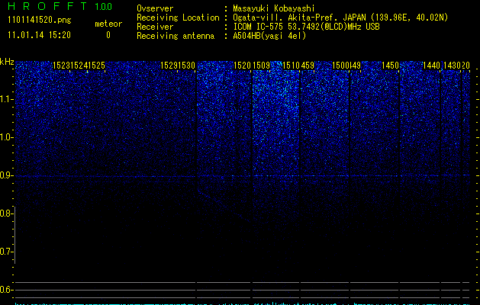Click the 1450 time marker

[390, 66]
